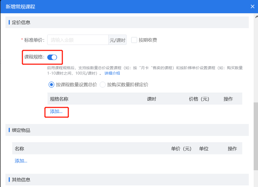Image resolution: width=258 pixels, height=187 pixels.
Task: Click the 价格（元）column header
Action: click(199, 99)
